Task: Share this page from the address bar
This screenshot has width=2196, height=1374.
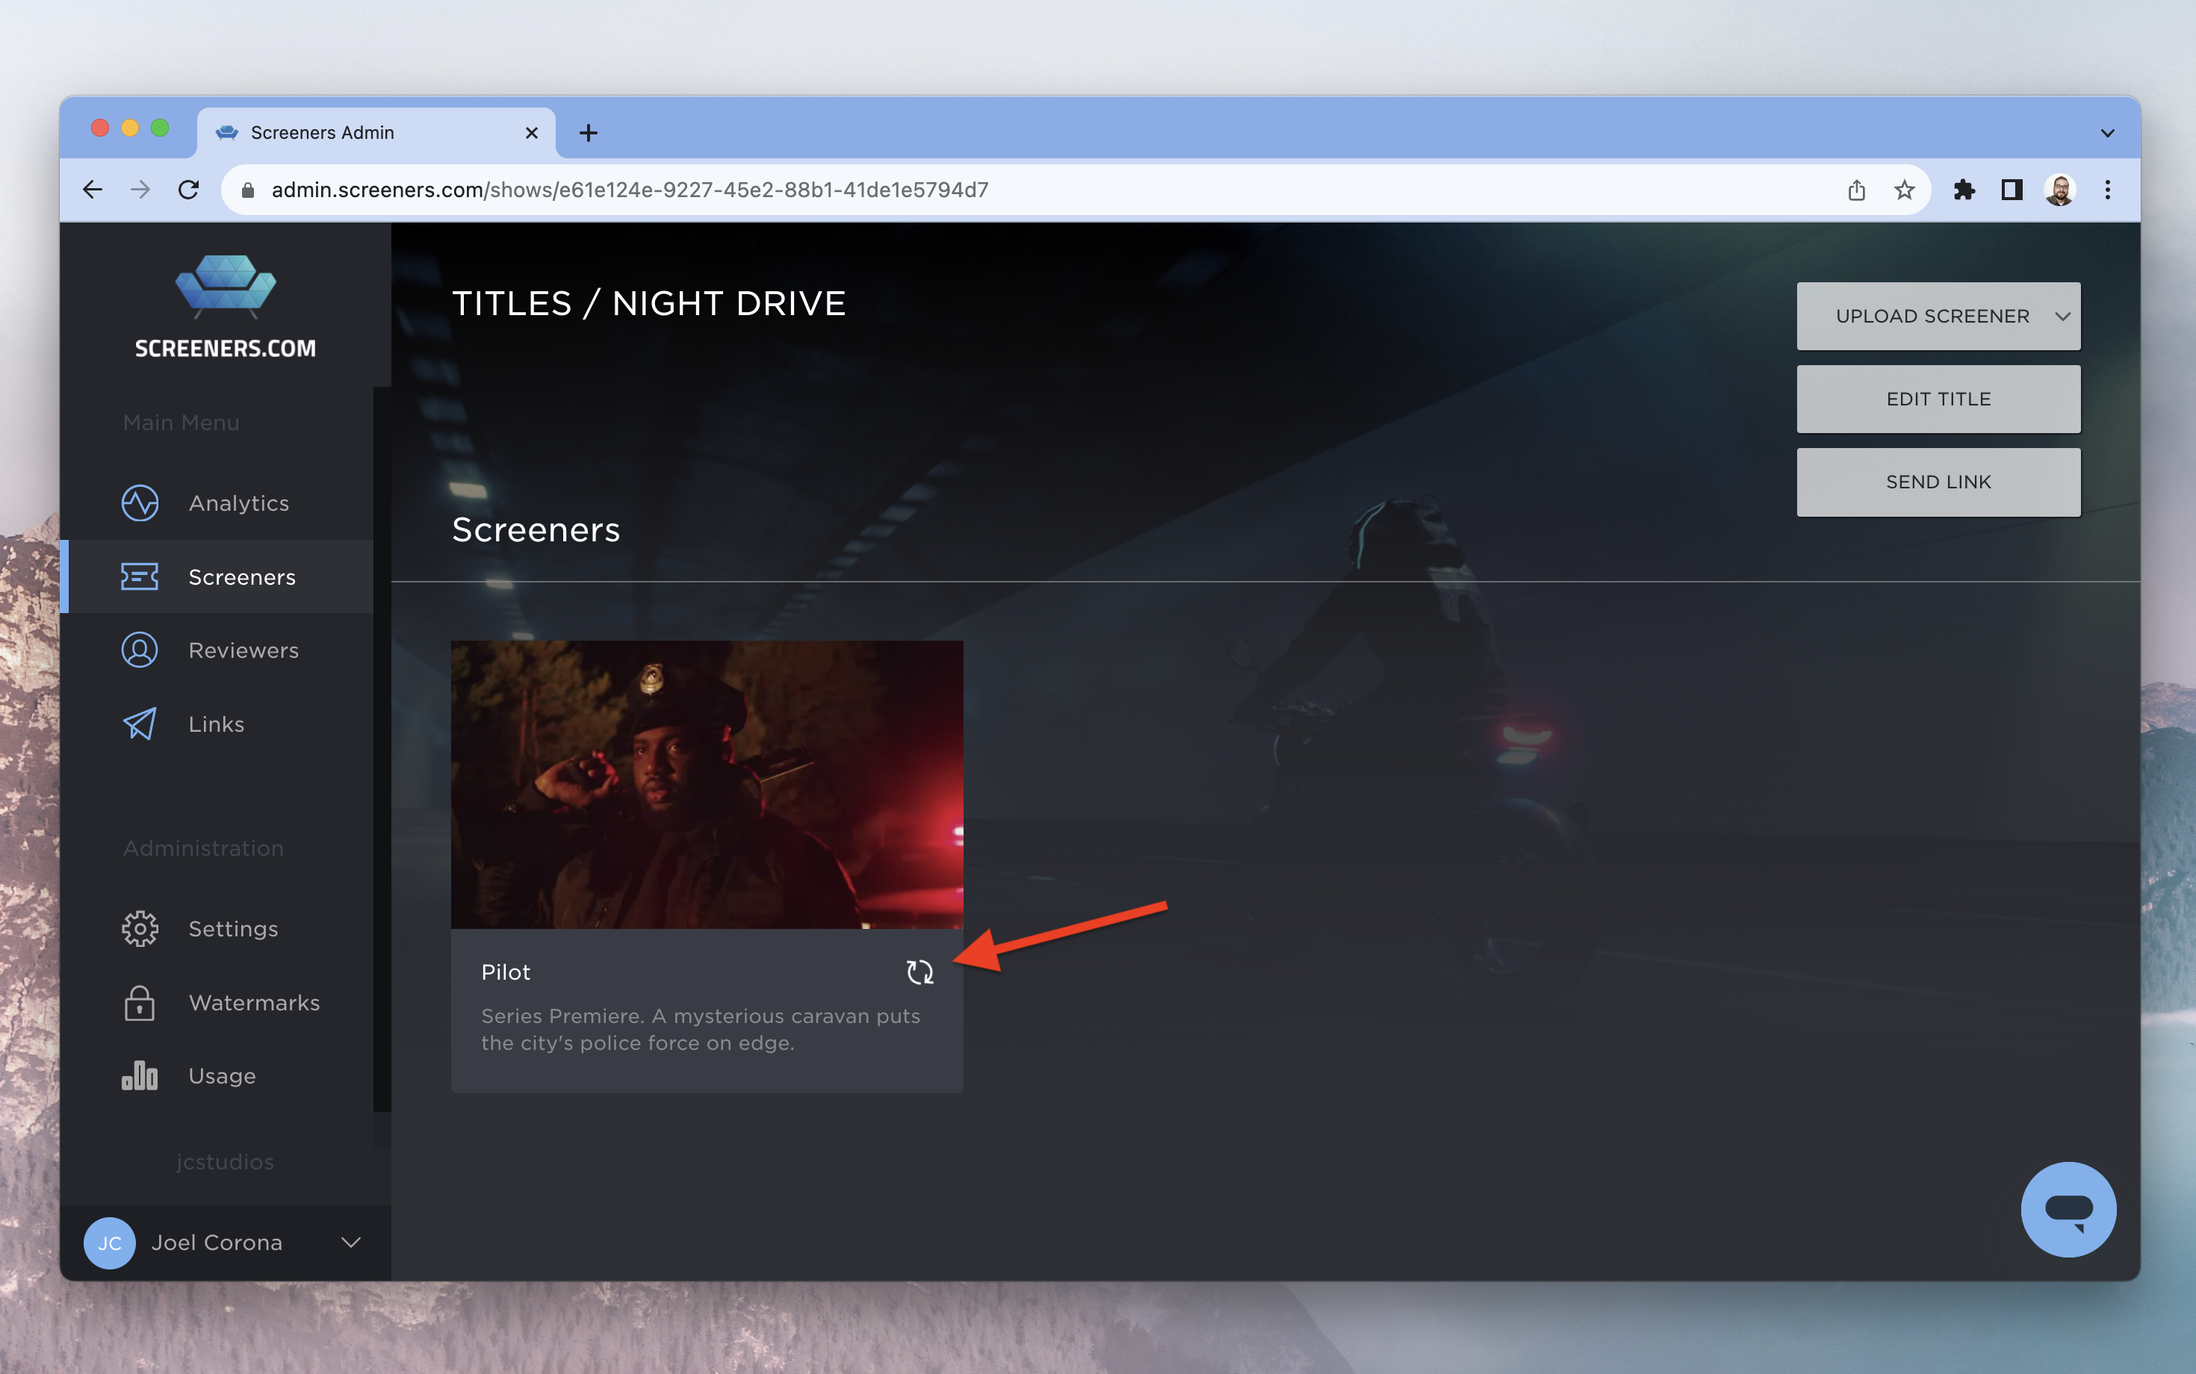Action: click(x=1856, y=189)
